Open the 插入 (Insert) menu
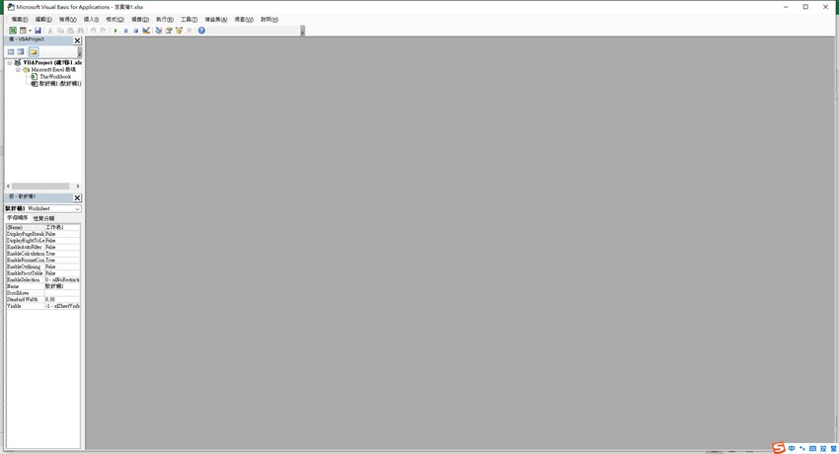 [x=91, y=19]
